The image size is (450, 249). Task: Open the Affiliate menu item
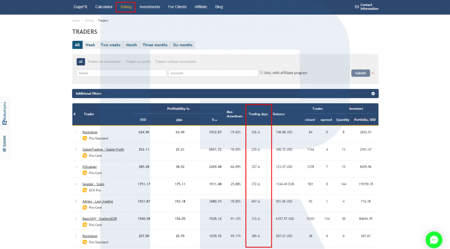click(x=200, y=7)
